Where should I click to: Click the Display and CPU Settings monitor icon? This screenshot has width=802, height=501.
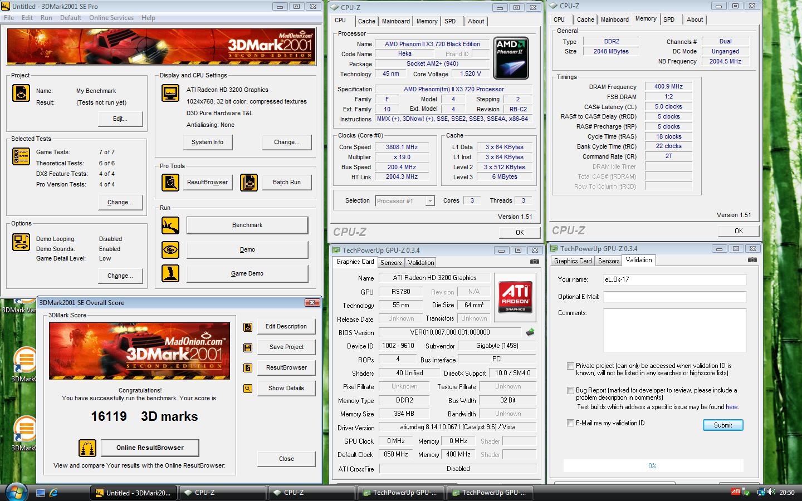pos(170,93)
